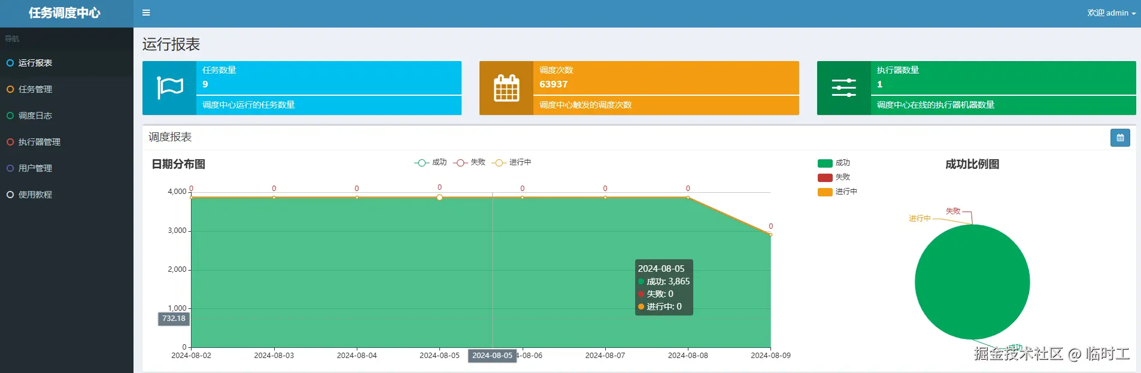Click the 2024-08-02 axis label
The image size is (1141, 373).
tap(191, 356)
